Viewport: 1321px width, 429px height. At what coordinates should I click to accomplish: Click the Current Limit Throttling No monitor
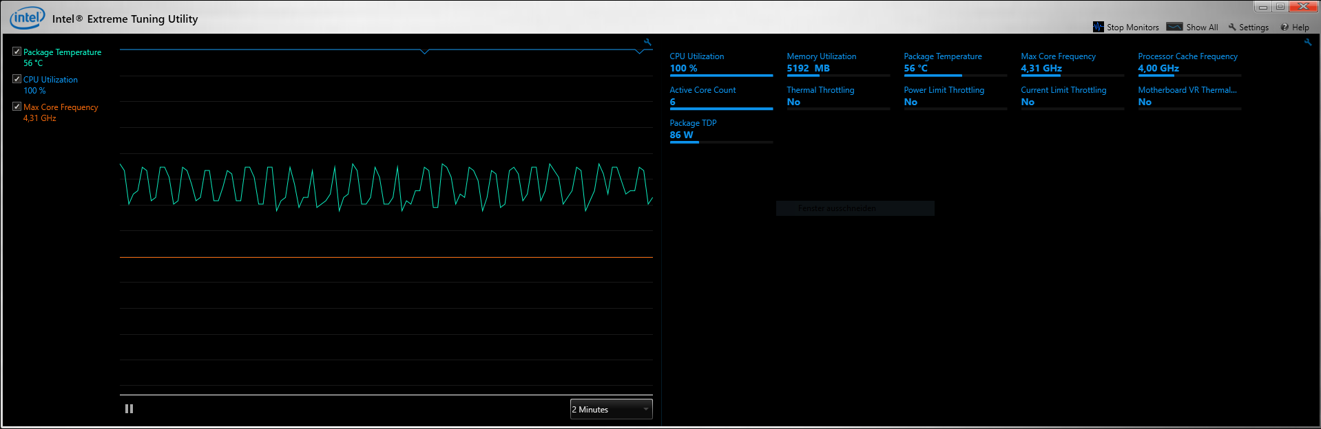point(1072,97)
